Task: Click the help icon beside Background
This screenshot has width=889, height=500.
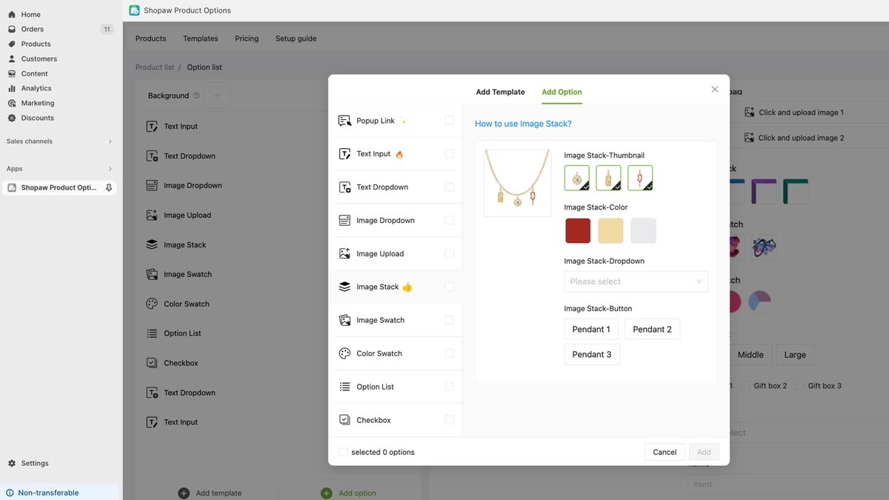Action: pyautogui.click(x=196, y=96)
